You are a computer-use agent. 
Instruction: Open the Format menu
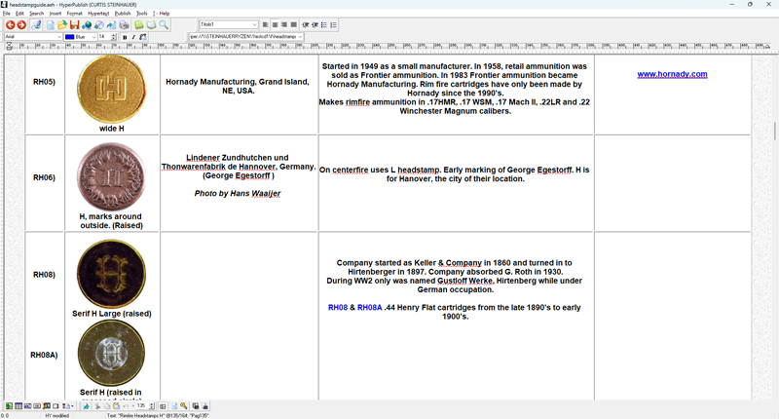click(75, 14)
